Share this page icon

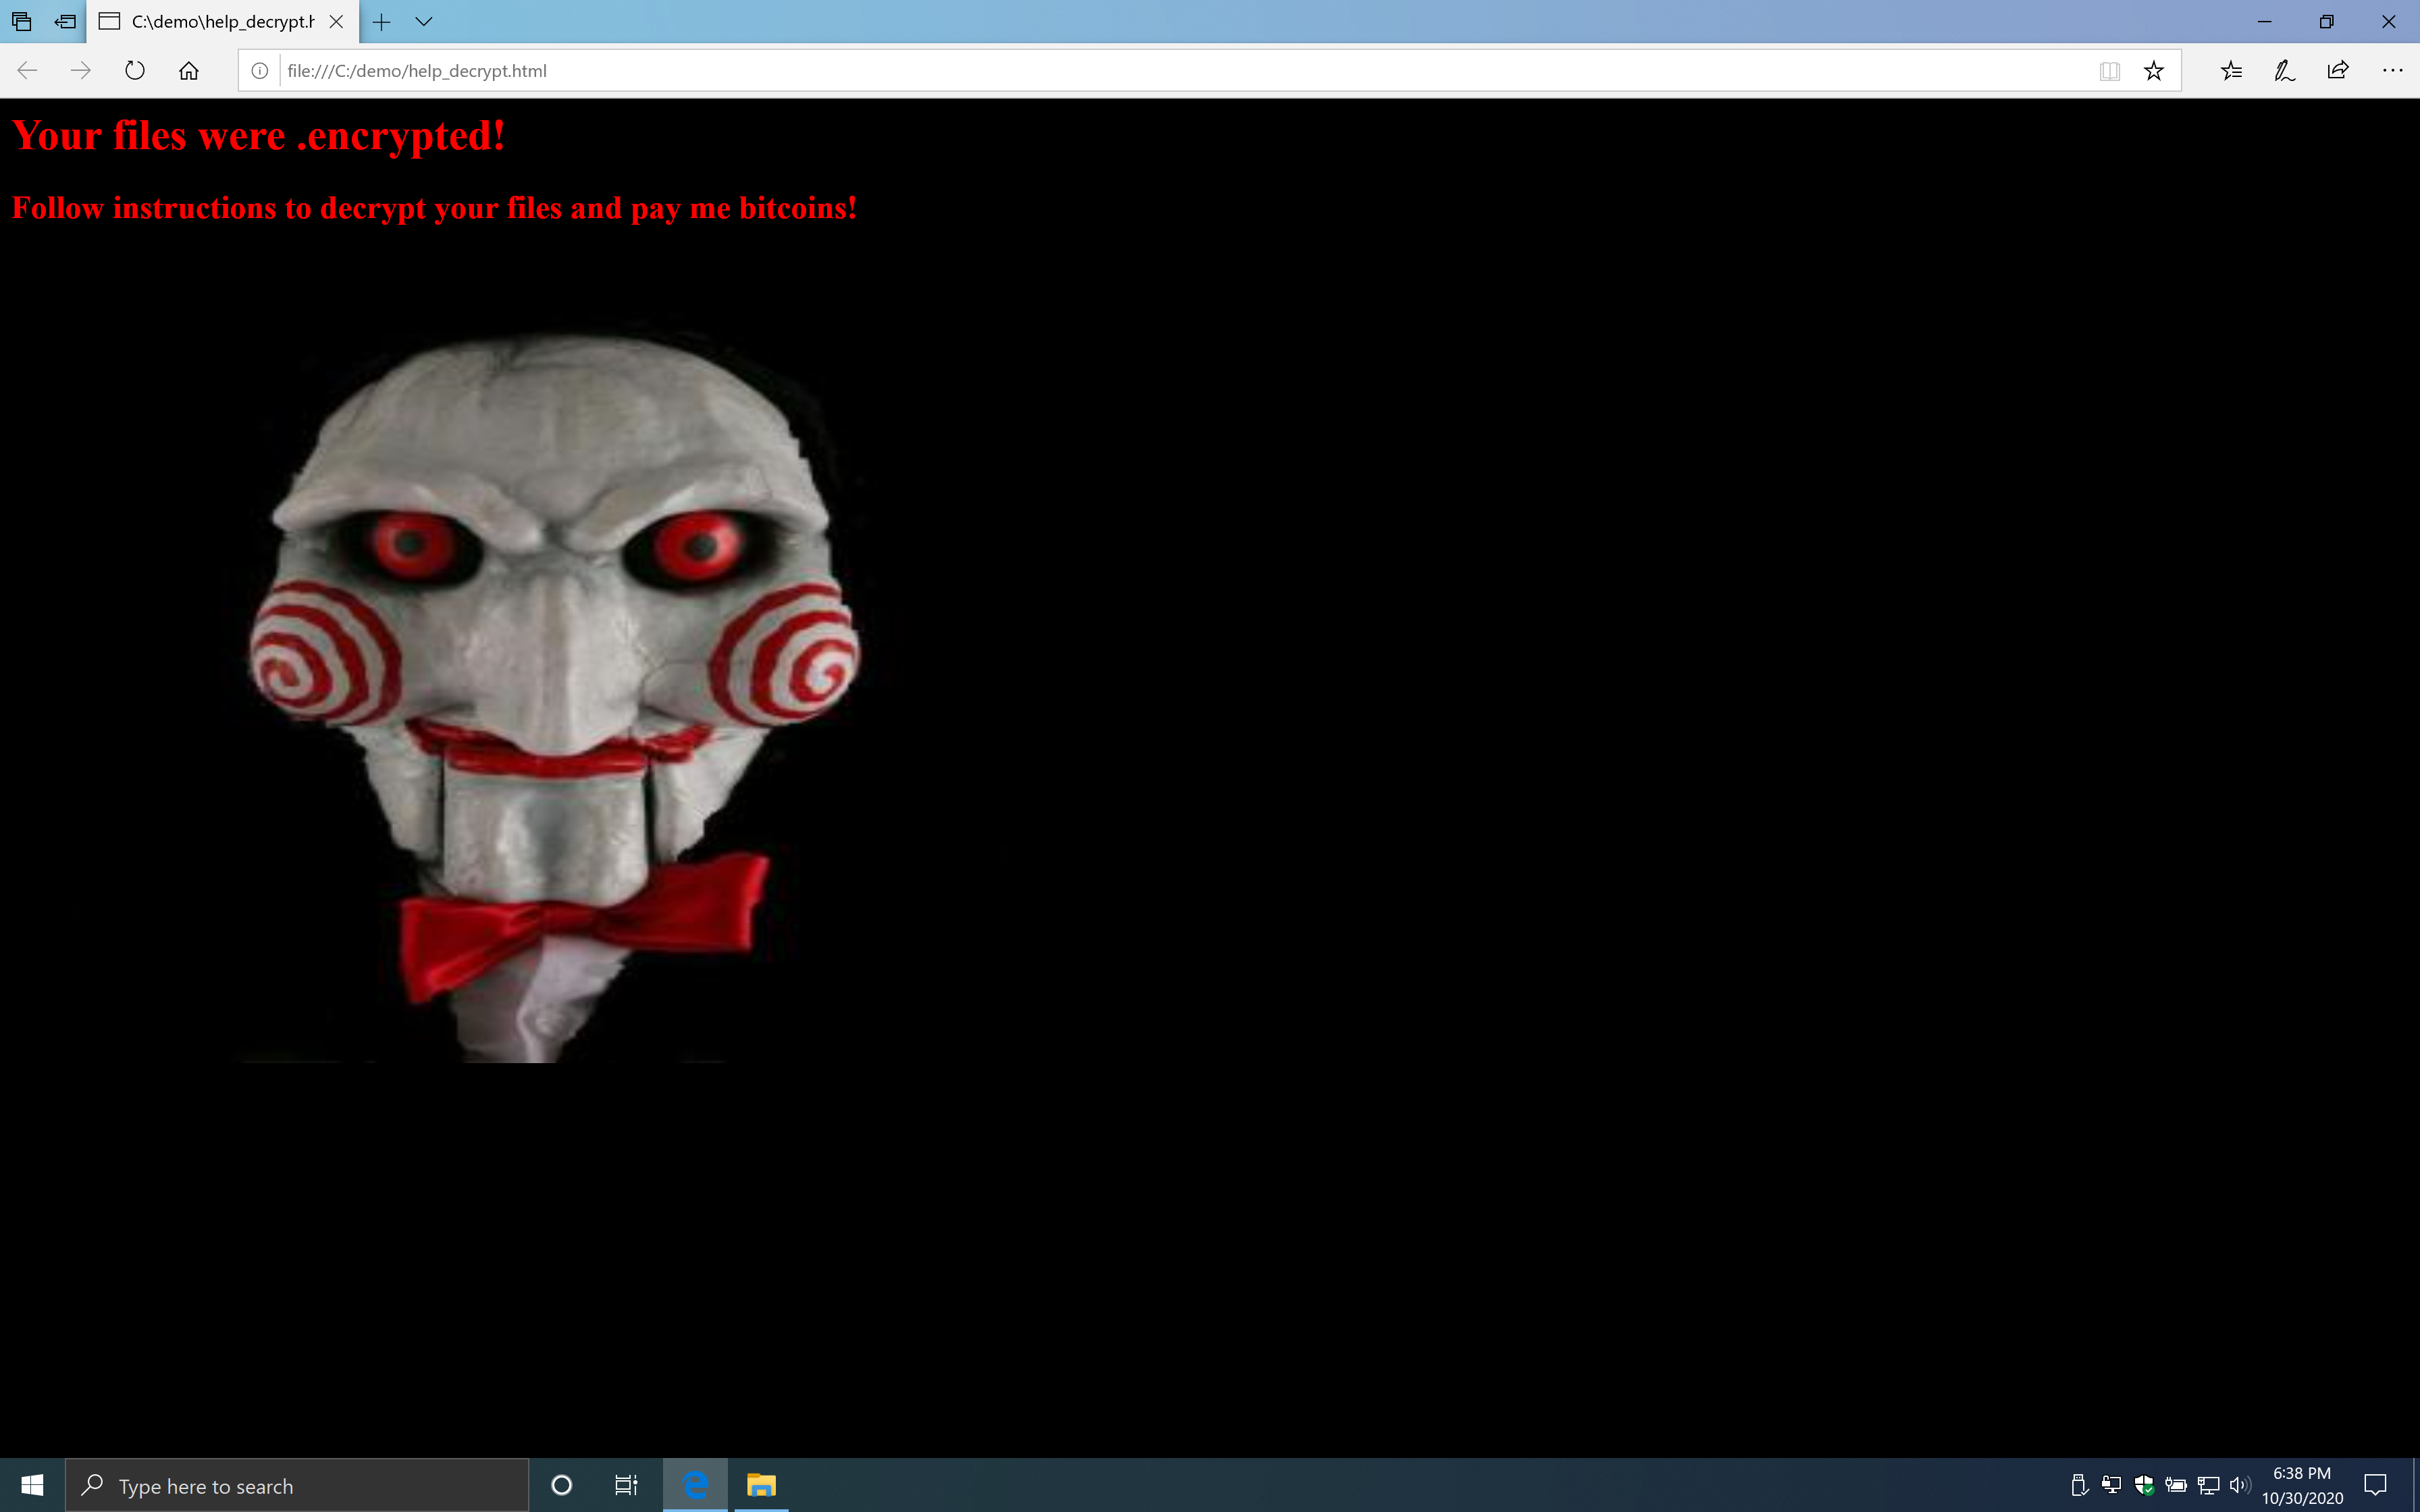pos(2338,71)
